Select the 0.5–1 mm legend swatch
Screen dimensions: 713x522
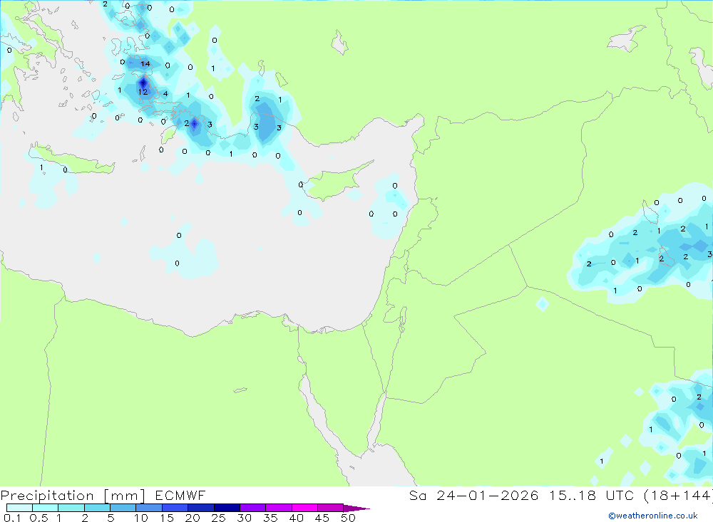tap(45, 508)
